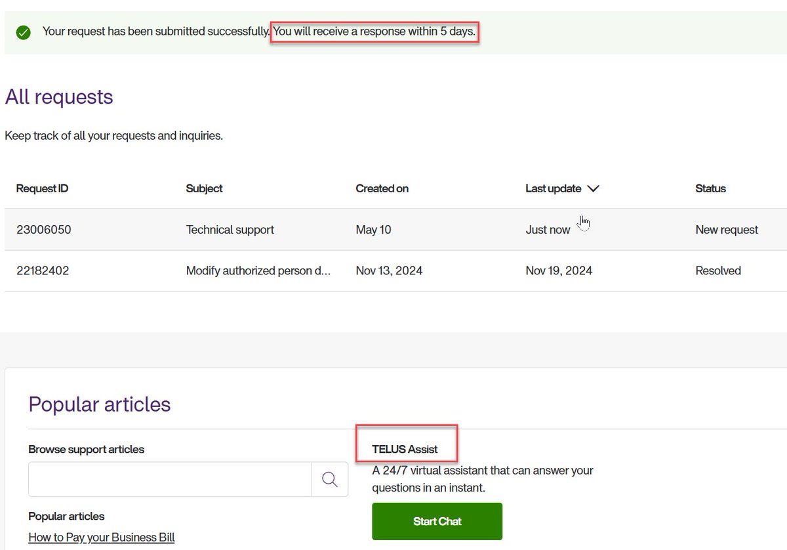Click the 24/7 virtual assistant description
Viewport: 787px width, 550px height.
[483, 479]
